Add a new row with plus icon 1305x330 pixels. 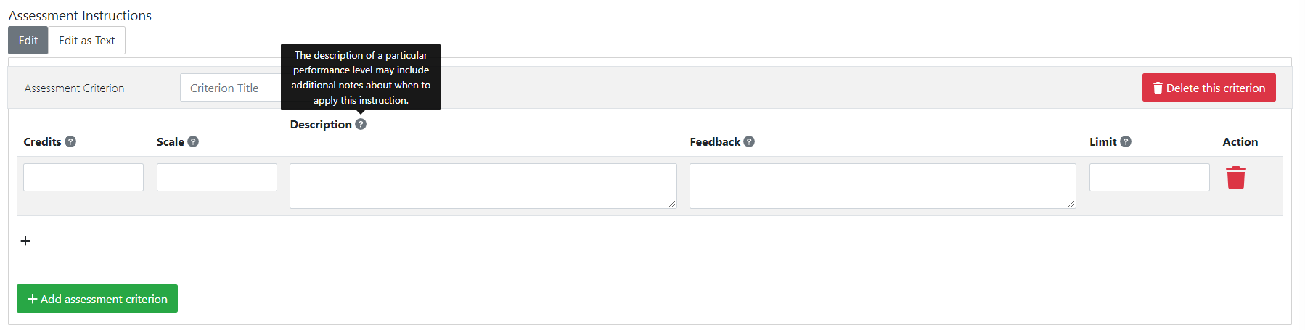click(x=25, y=241)
